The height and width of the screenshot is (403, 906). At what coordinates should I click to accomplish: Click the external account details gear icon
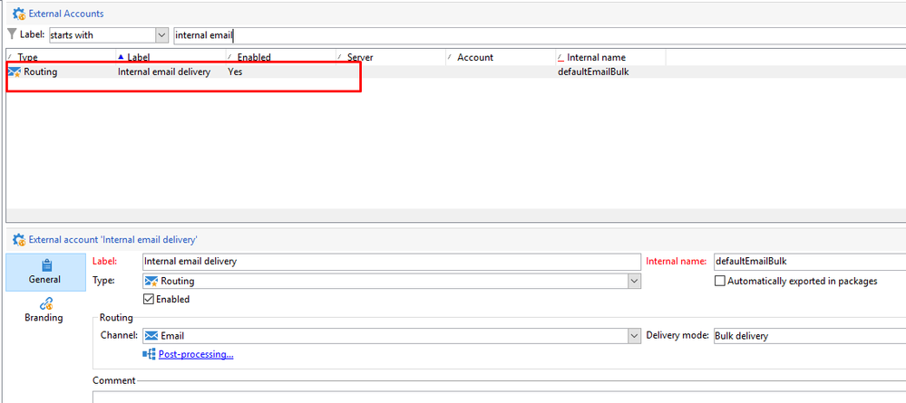(x=17, y=240)
